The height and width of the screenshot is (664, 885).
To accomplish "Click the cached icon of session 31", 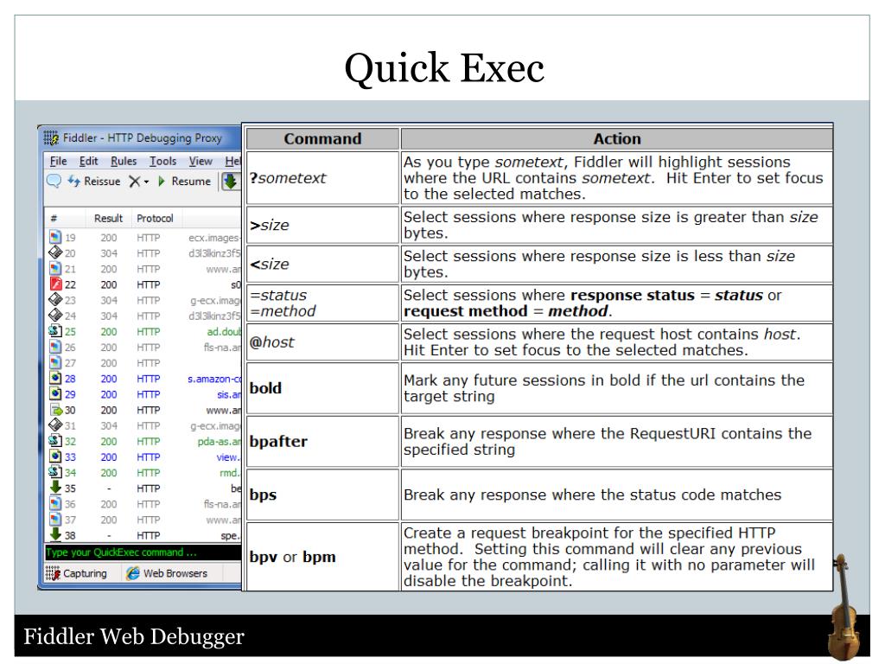I will click(x=54, y=425).
